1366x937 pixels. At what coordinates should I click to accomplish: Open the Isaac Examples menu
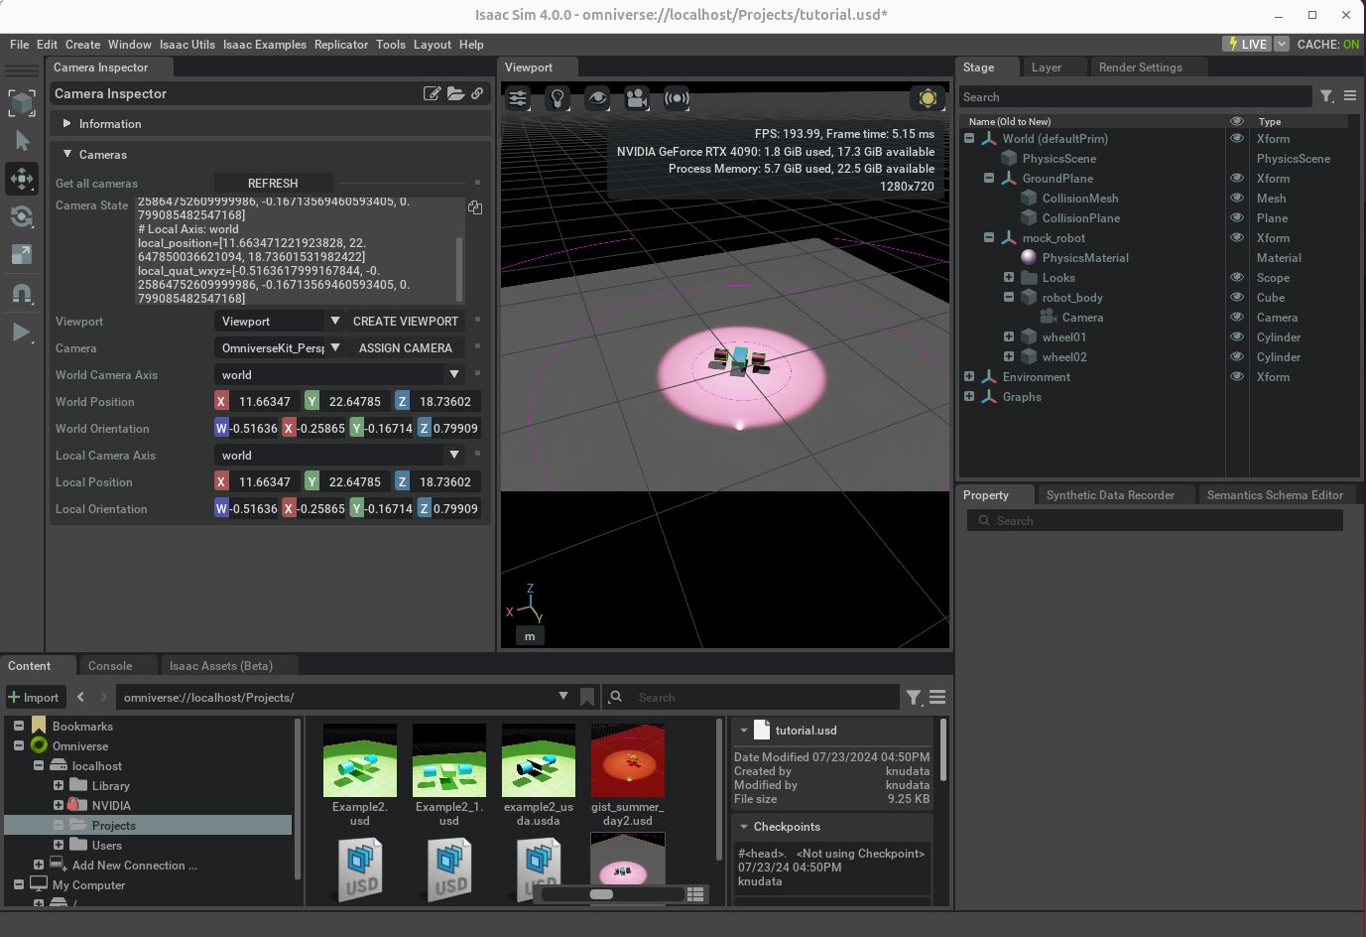click(265, 45)
